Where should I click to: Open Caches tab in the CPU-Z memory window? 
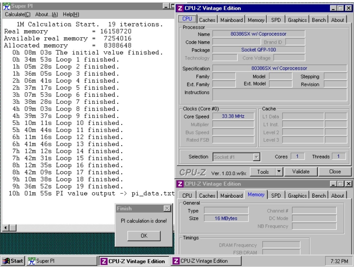click(207, 196)
